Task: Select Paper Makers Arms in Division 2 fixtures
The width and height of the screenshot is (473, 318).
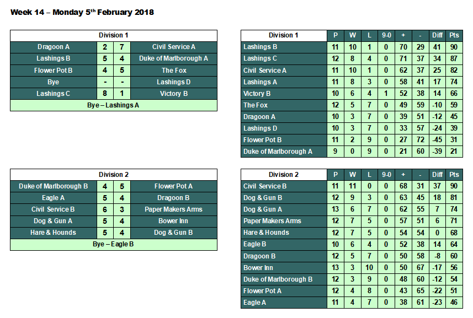Action: tap(174, 209)
